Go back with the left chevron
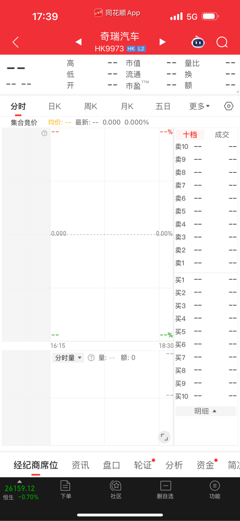This screenshot has height=521, width=240. point(16,42)
